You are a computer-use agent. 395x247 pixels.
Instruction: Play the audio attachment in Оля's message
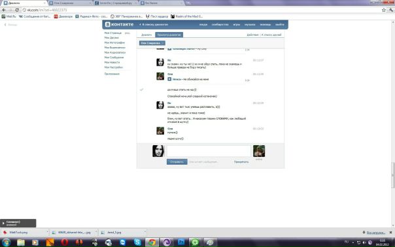point(169,79)
